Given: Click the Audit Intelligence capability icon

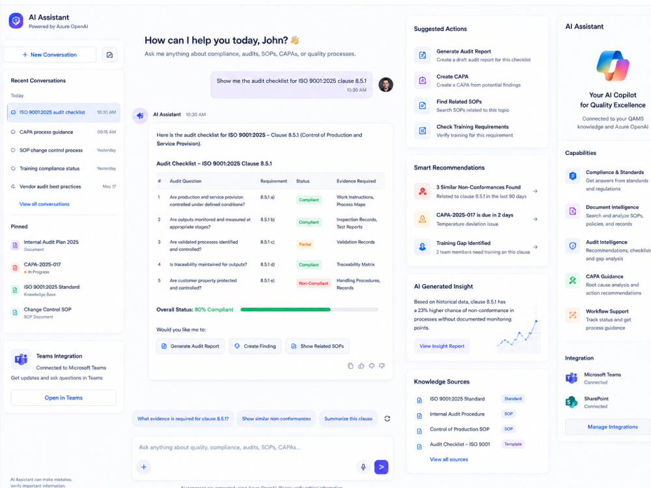Looking at the screenshot, I should tap(572, 246).
